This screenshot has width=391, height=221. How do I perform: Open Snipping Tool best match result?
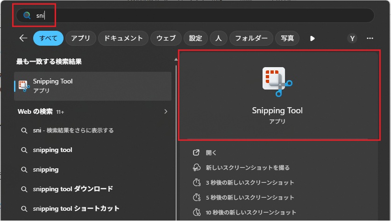click(x=92, y=86)
